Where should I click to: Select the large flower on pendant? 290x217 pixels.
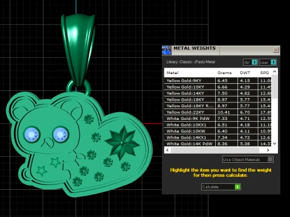tap(122, 142)
